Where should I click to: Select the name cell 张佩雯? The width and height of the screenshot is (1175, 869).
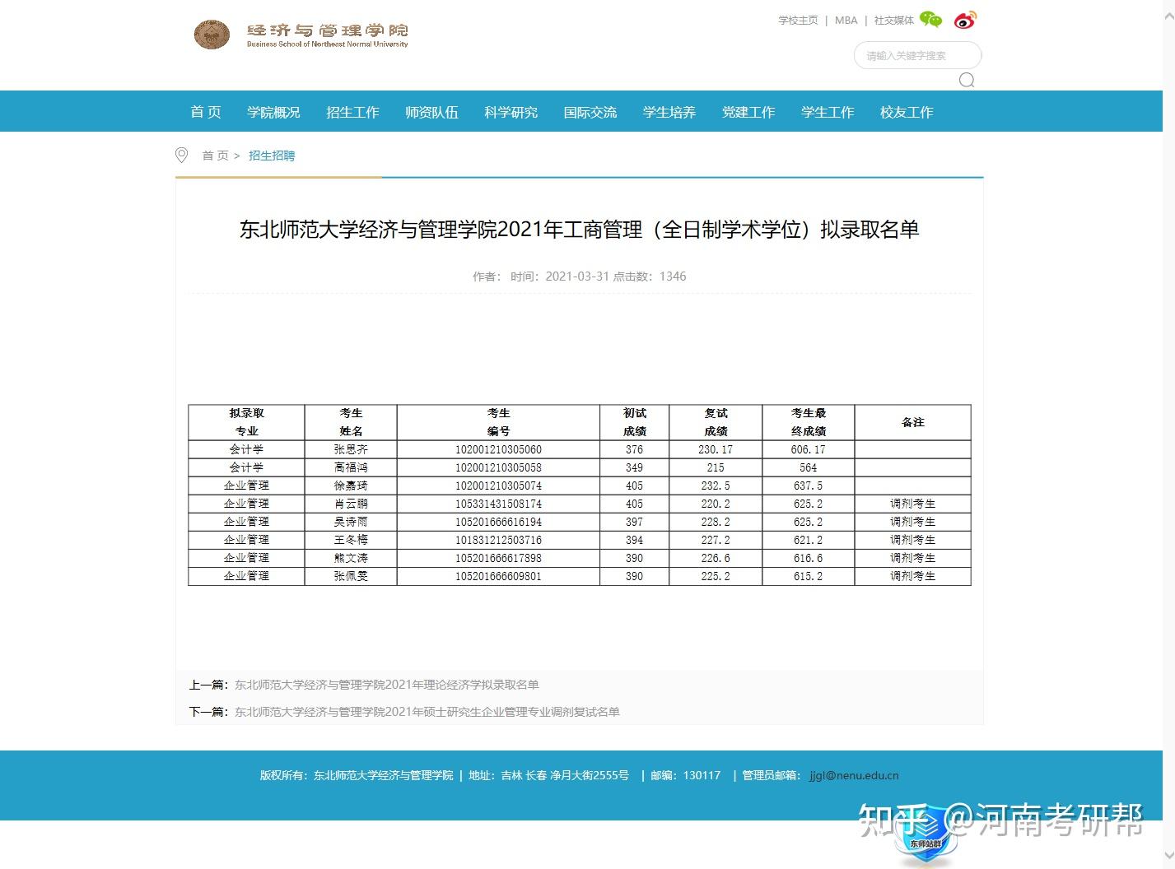351,576
